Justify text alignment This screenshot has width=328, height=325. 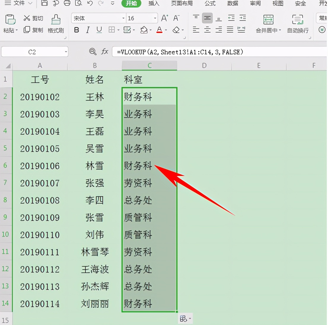point(230,30)
